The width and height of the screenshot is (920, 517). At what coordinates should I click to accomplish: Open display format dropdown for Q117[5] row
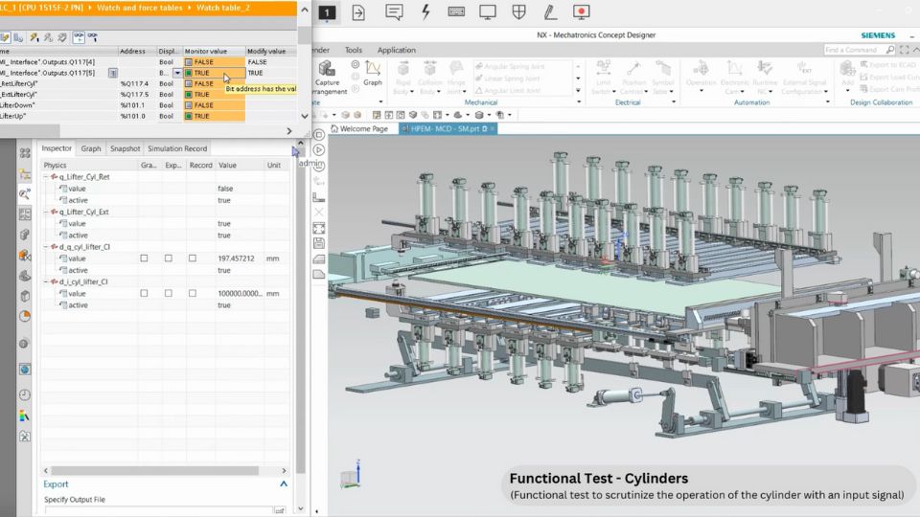(176, 73)
